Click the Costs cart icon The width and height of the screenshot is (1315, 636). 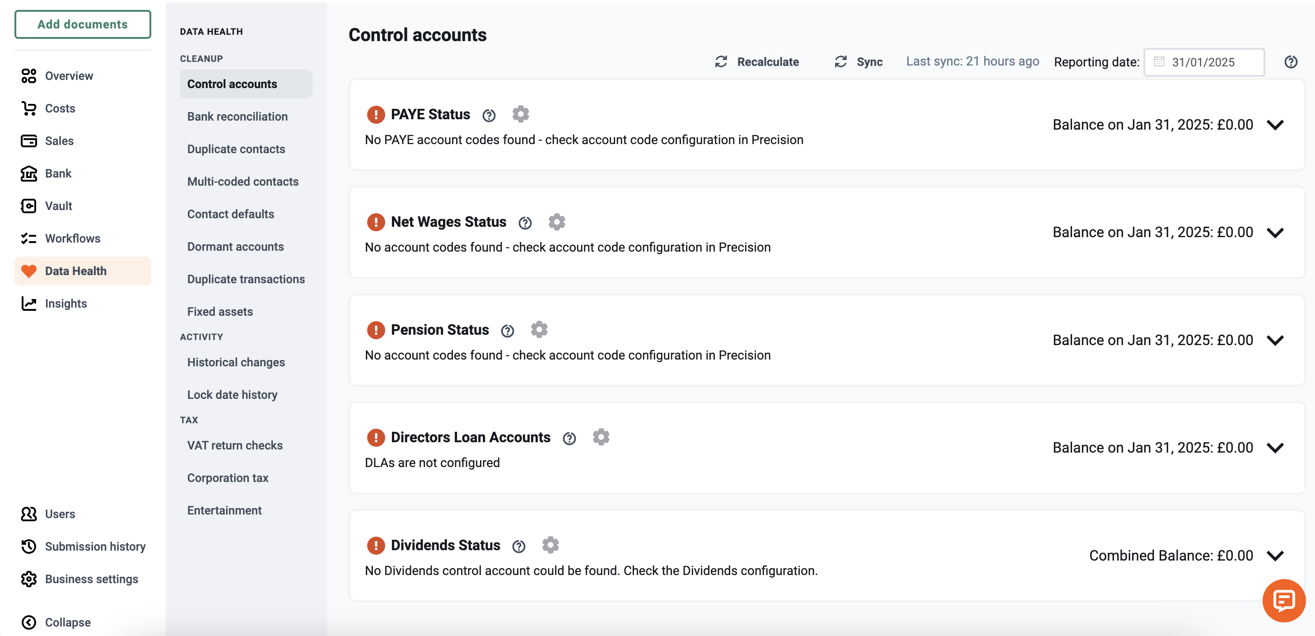click(28, 108)
